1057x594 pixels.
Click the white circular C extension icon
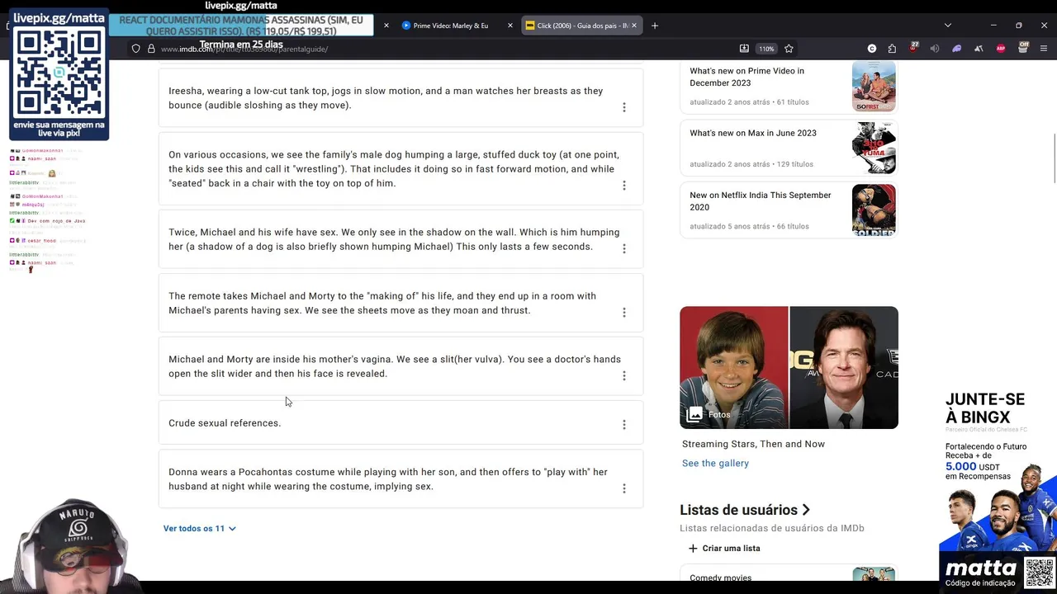[872, 49]
